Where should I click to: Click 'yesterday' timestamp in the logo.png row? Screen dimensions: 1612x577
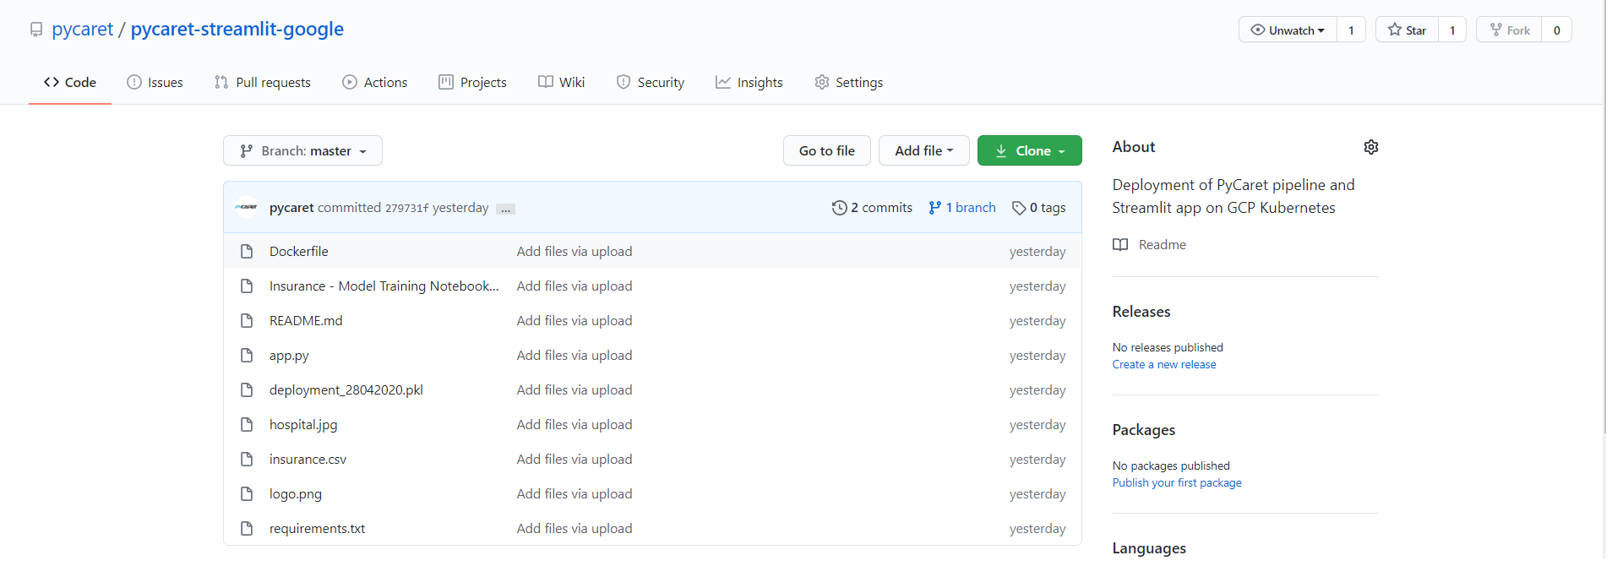click(1037, 494)
